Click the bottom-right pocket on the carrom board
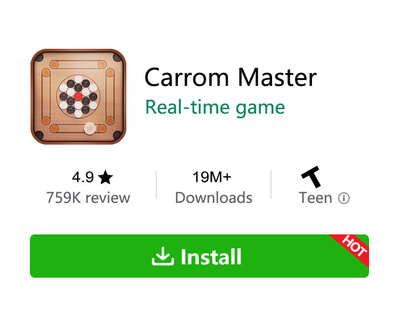Image resolution: width=399 pixels, height=317 pixels. point(117,136)
